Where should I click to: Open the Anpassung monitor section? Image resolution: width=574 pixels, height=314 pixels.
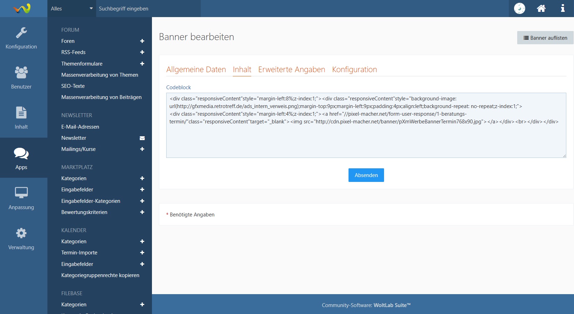pyautogui.click(x=21, y=198)
